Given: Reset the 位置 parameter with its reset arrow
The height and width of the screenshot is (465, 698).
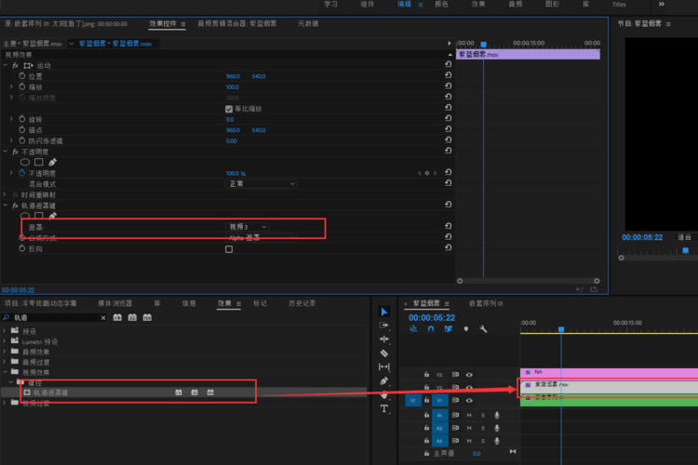Looking at the screenshot, I should coord(449,76).
